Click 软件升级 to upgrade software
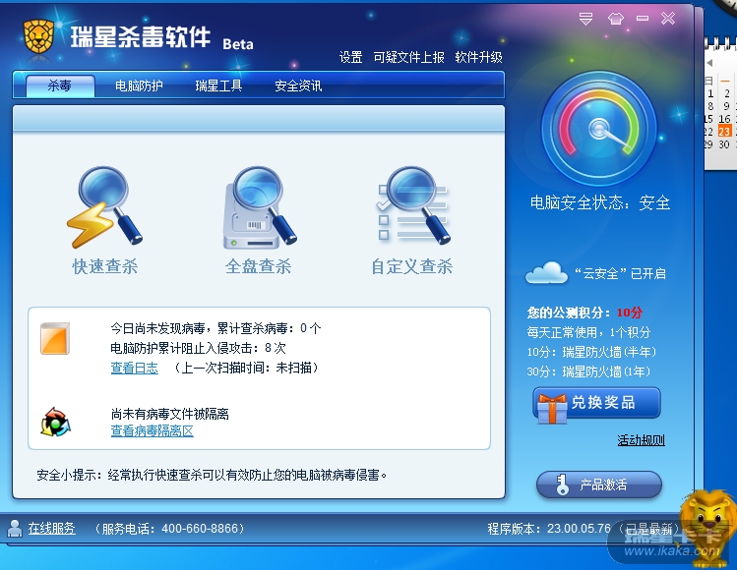Screen dimensions: 737x570 click(x=478, y=57)
